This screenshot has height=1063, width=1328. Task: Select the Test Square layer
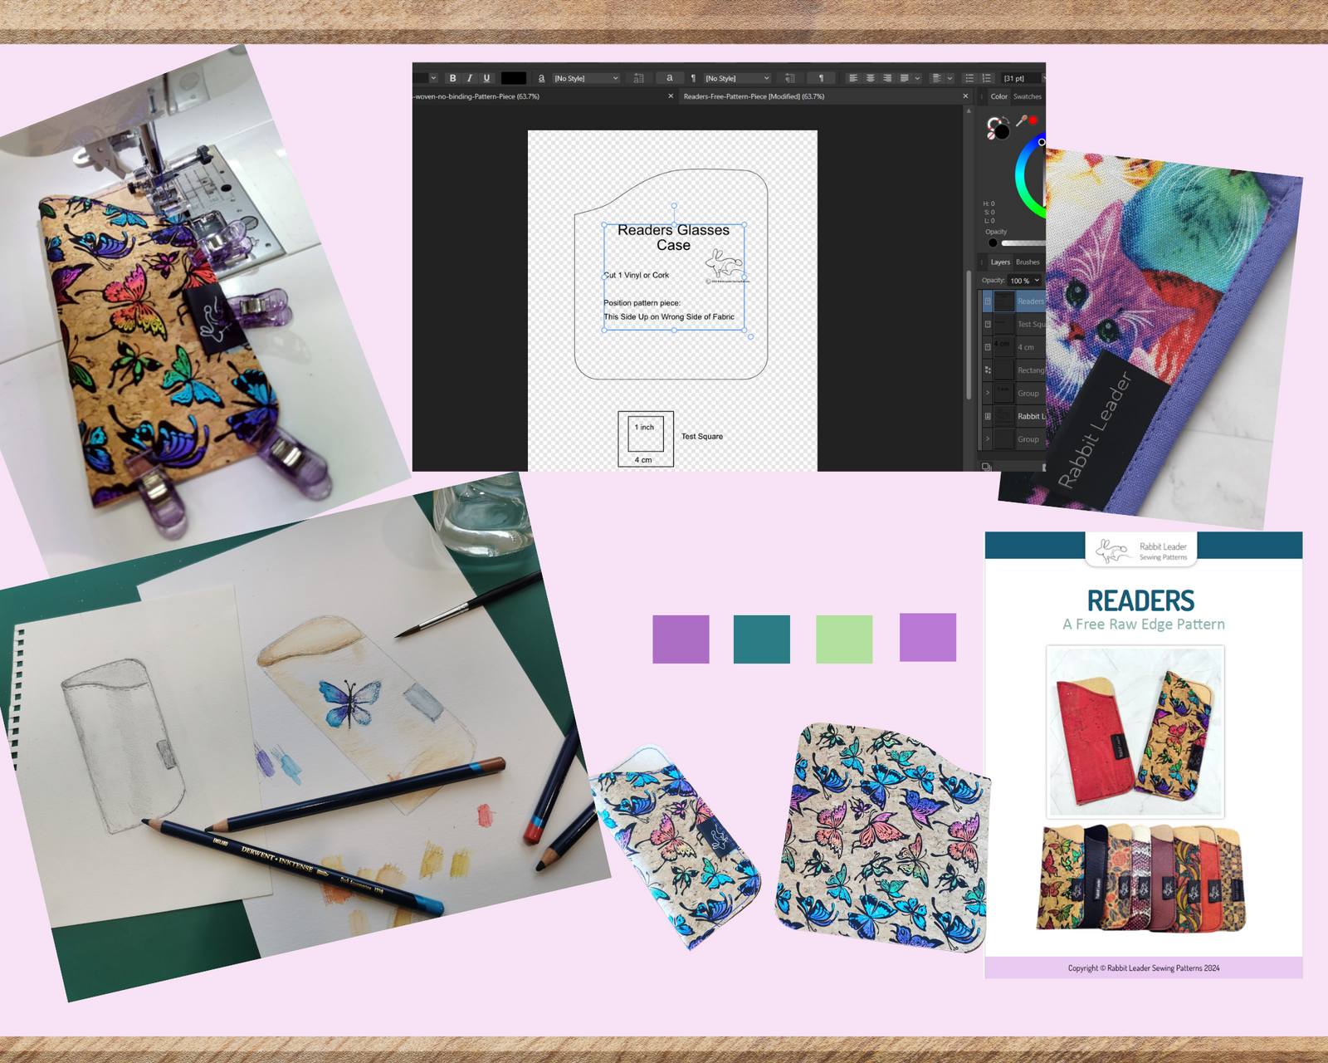(1031, 325)
